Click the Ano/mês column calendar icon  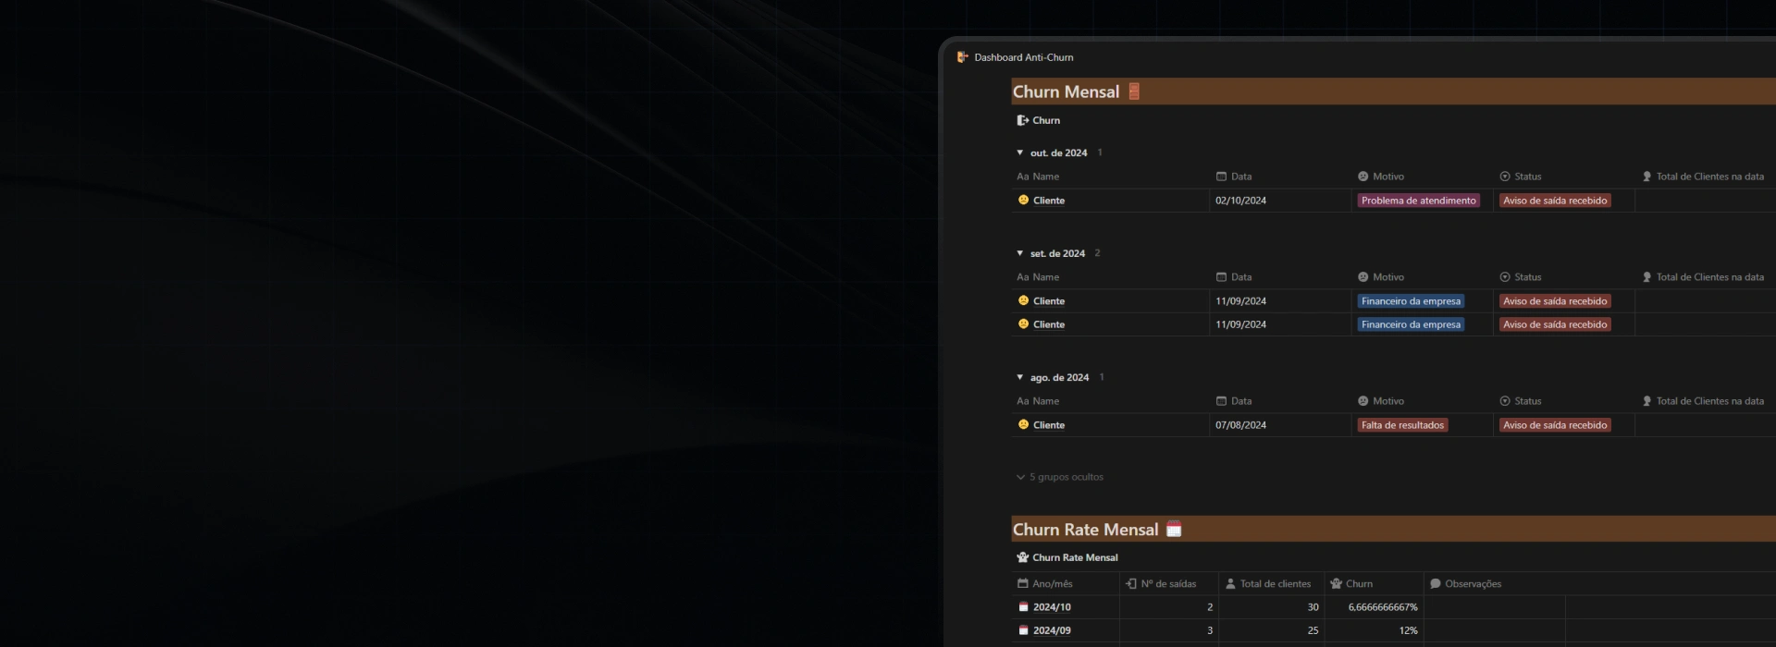coord(1022,583)
